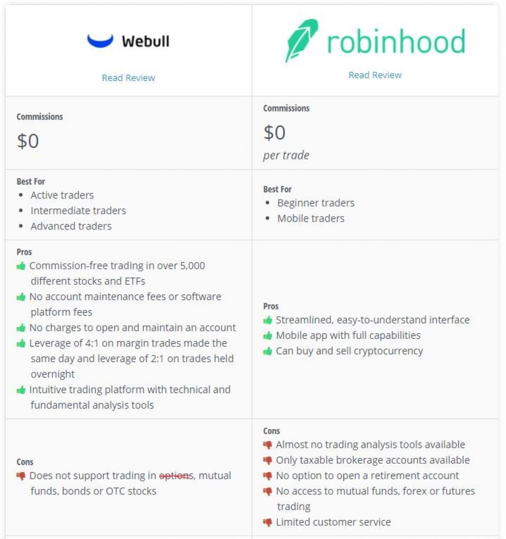The width and height of the screenshot is (506, 539).
Task: Click Robinhood's per trade commission text
Action: click(286, 155)
